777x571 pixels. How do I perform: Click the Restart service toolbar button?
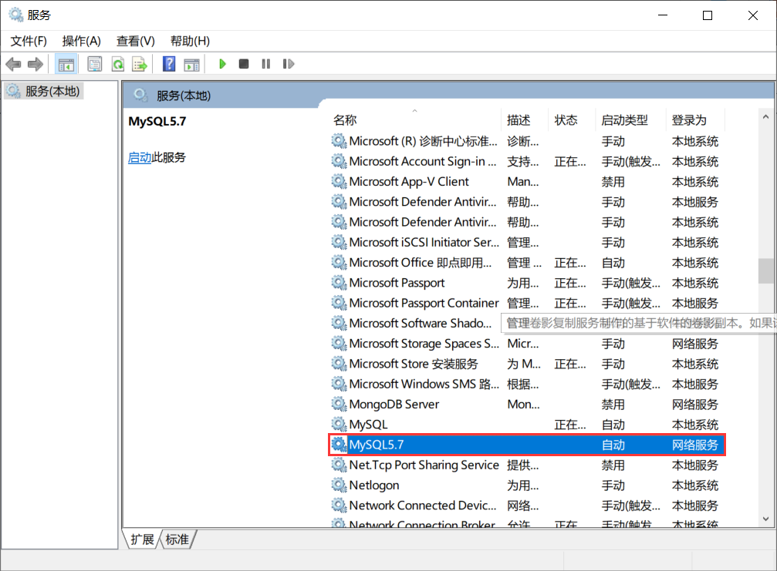(x=289, y=64)
